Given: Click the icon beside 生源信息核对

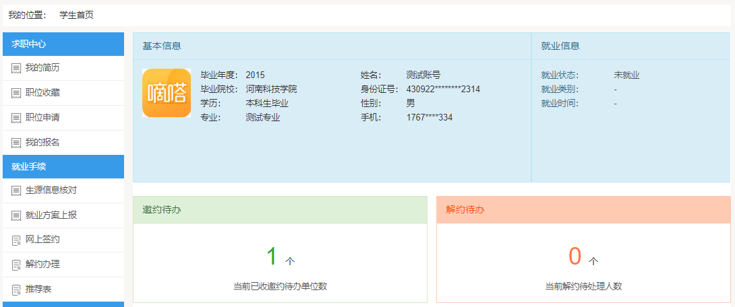Looking at the screenshot, I should pyautogui.click(x=16, y=191).
